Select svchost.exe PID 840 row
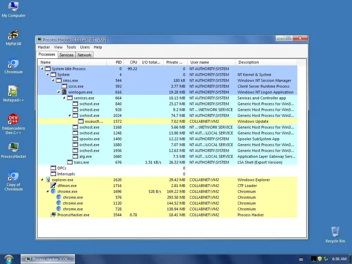Screen dimensions: 352x264 pos(167,104)
